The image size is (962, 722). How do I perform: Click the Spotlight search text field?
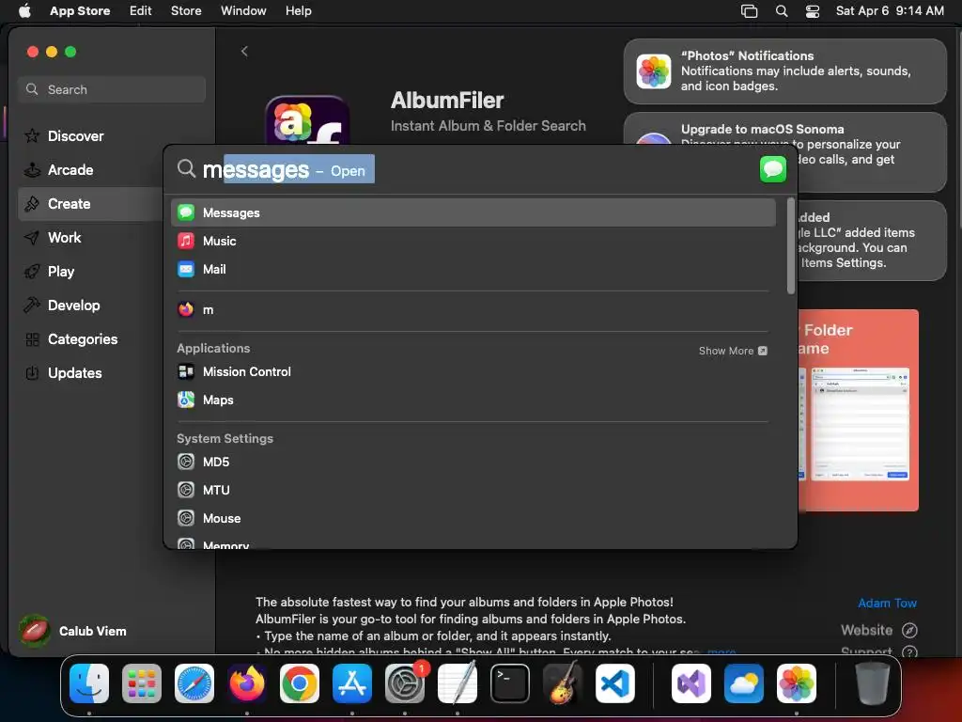473,169
